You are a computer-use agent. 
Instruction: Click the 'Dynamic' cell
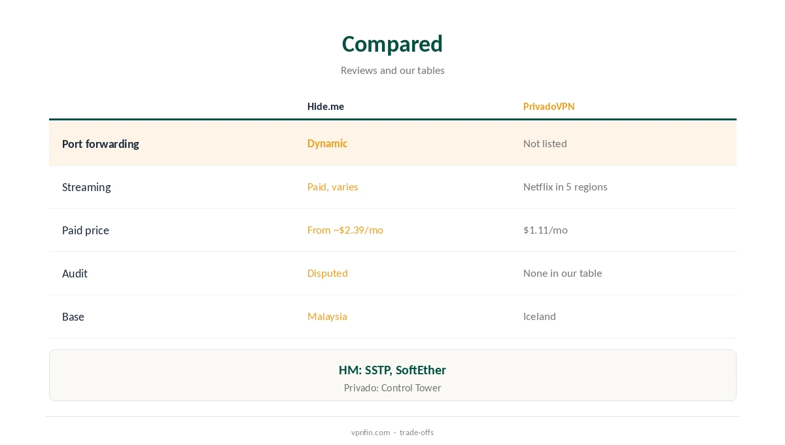327,143
